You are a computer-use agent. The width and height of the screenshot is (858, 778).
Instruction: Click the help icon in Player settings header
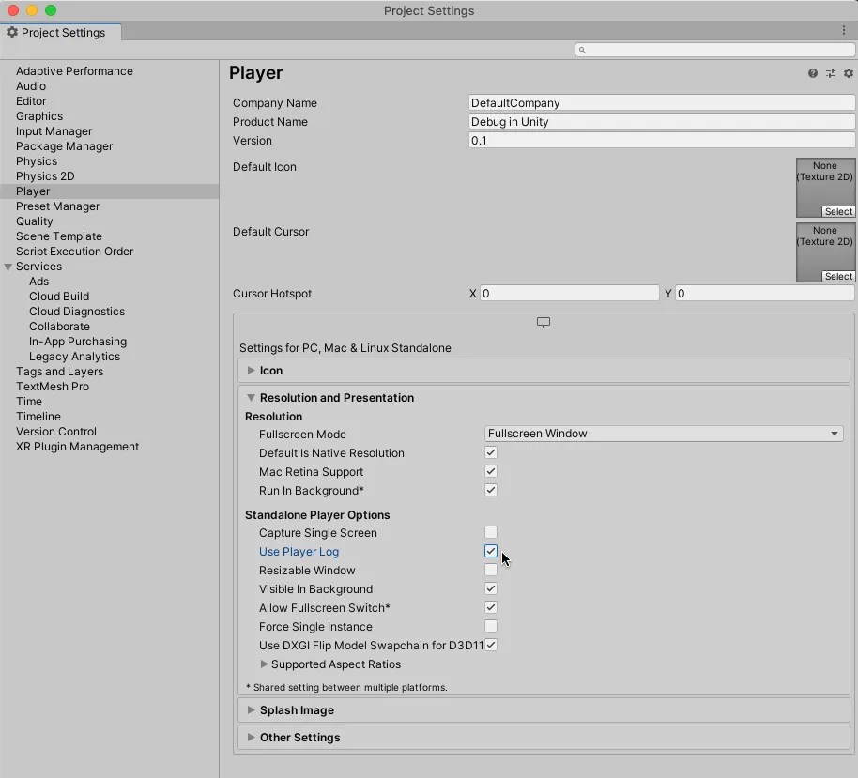coord(812,73)
